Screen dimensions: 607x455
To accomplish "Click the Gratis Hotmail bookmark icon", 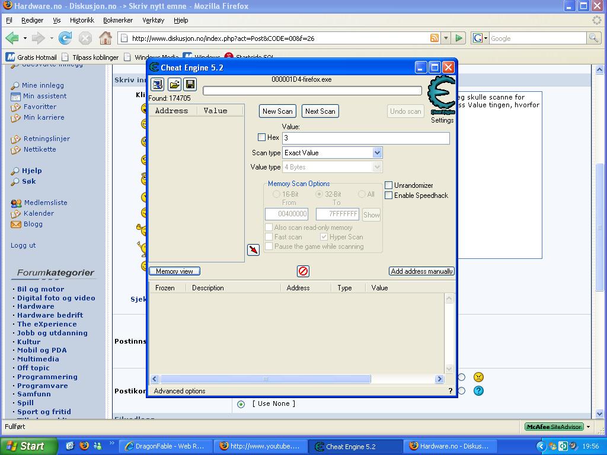I will click(10, 57).
